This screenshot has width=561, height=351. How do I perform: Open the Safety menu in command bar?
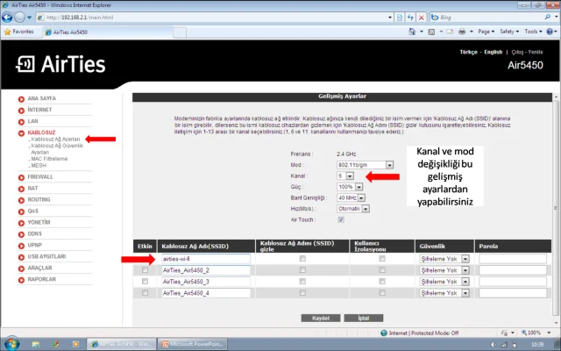(x=509, y=32)
